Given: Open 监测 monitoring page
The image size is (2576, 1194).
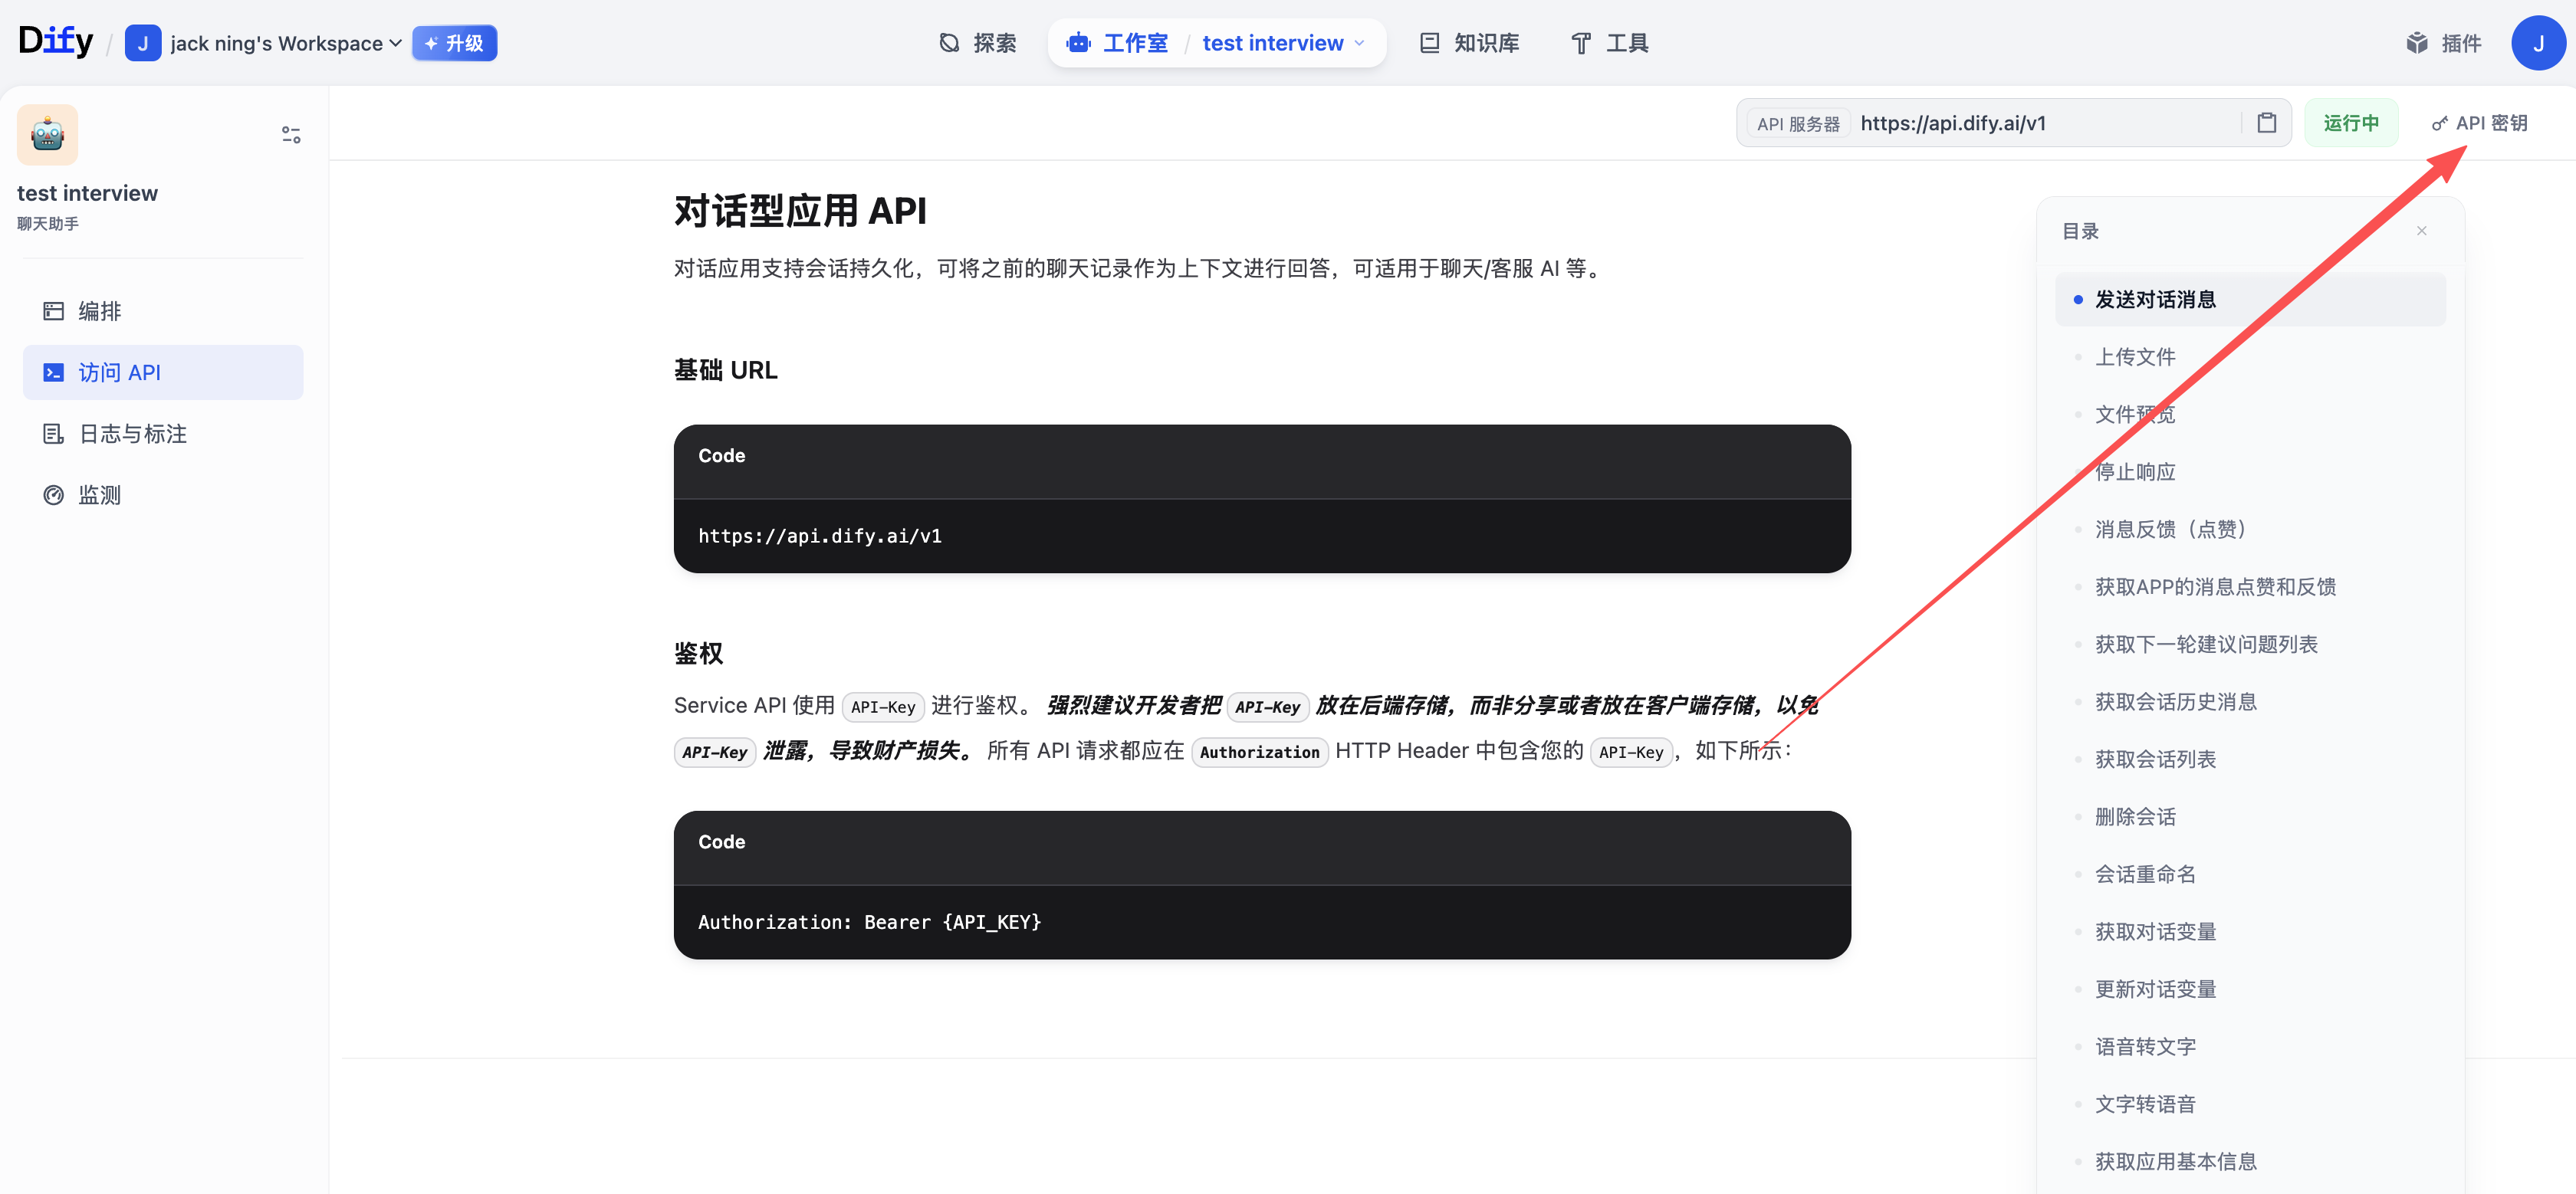Looking at the screenshot, I should 100,495.
